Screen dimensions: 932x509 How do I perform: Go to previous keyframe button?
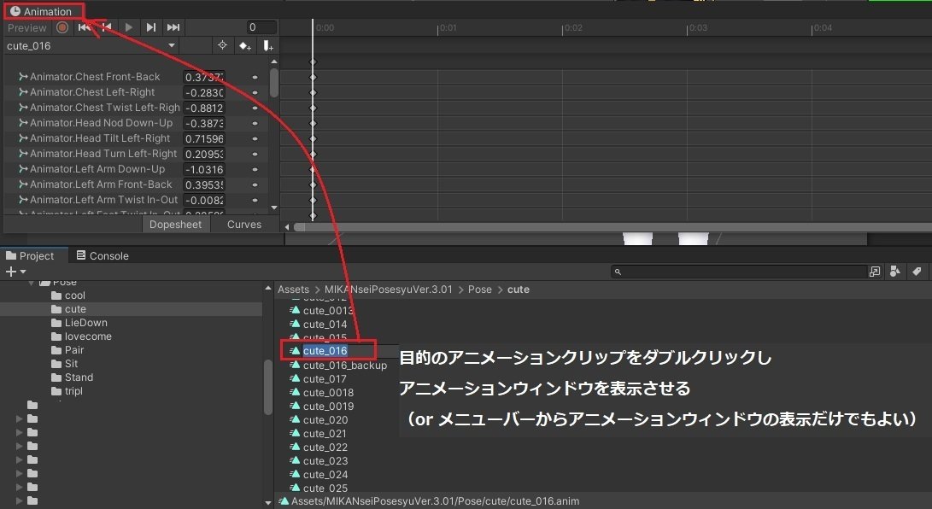pyautogui.click(x=107, y=27)
